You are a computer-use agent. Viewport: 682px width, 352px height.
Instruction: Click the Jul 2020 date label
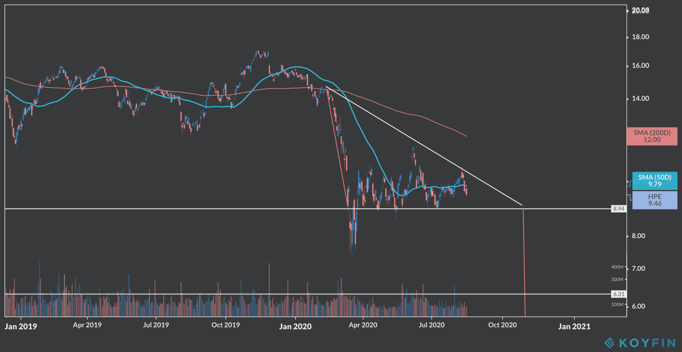point(431,325)
